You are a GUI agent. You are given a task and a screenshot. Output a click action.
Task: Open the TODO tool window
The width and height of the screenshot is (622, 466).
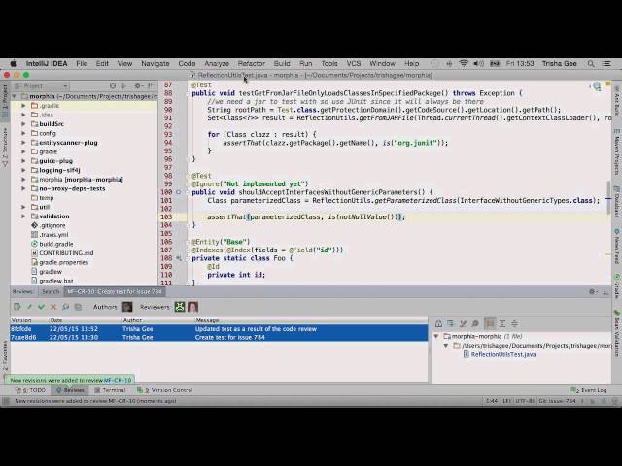30,390
